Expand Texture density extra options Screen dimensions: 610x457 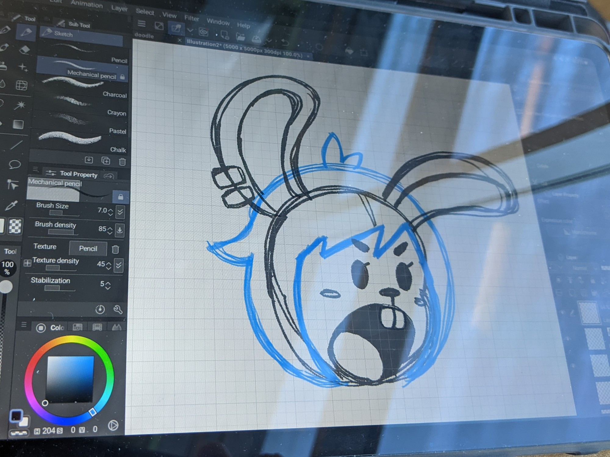click(27, 263)
